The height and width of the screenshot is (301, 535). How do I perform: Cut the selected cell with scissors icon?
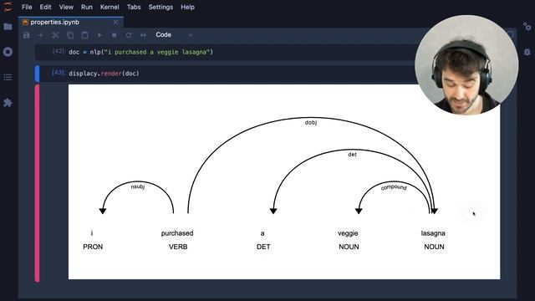[x=55, y=35]
